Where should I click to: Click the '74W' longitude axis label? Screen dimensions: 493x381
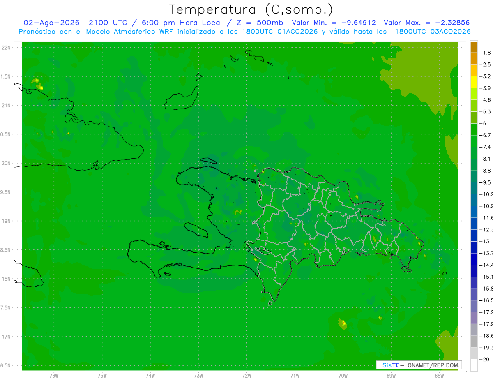[150, 376]
